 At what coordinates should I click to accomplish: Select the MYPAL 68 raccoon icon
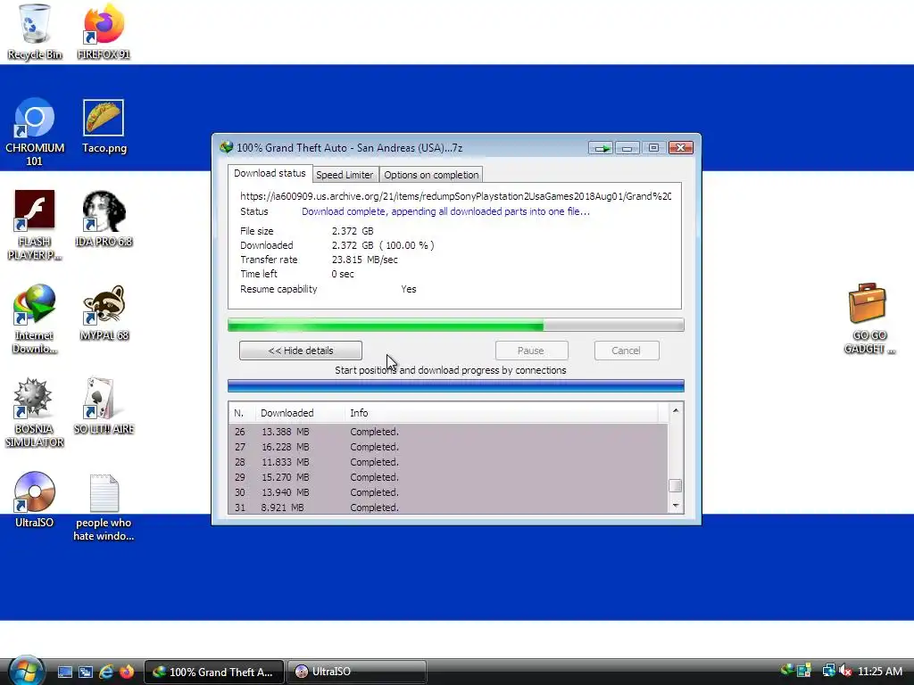pos(104,313)
